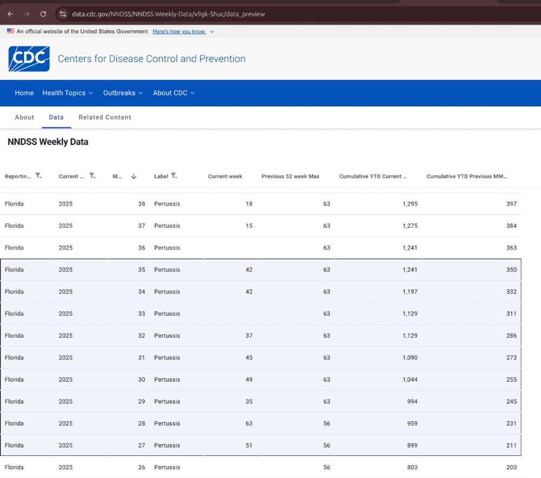541x478 pixels.
Task: Click the Label column header text
Action: pos(161,176)
